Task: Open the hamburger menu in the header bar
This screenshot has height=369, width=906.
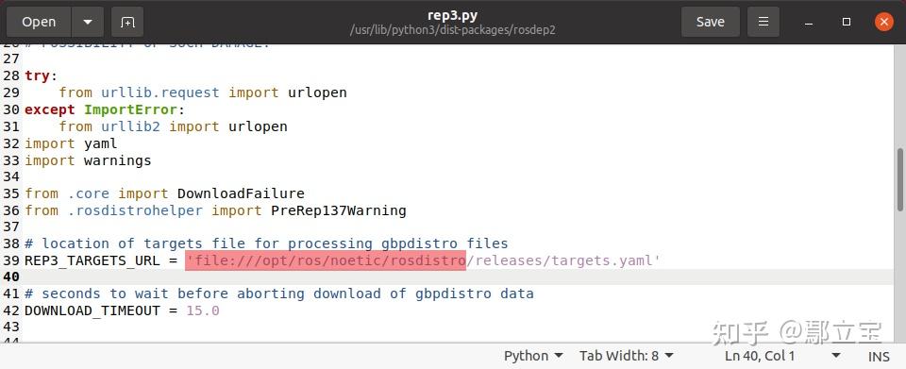Action: pyautogui.click(x=763, y=22)
